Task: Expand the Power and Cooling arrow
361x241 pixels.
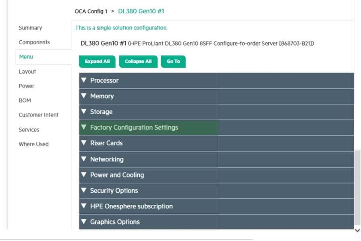Action: tap(84, 175)
